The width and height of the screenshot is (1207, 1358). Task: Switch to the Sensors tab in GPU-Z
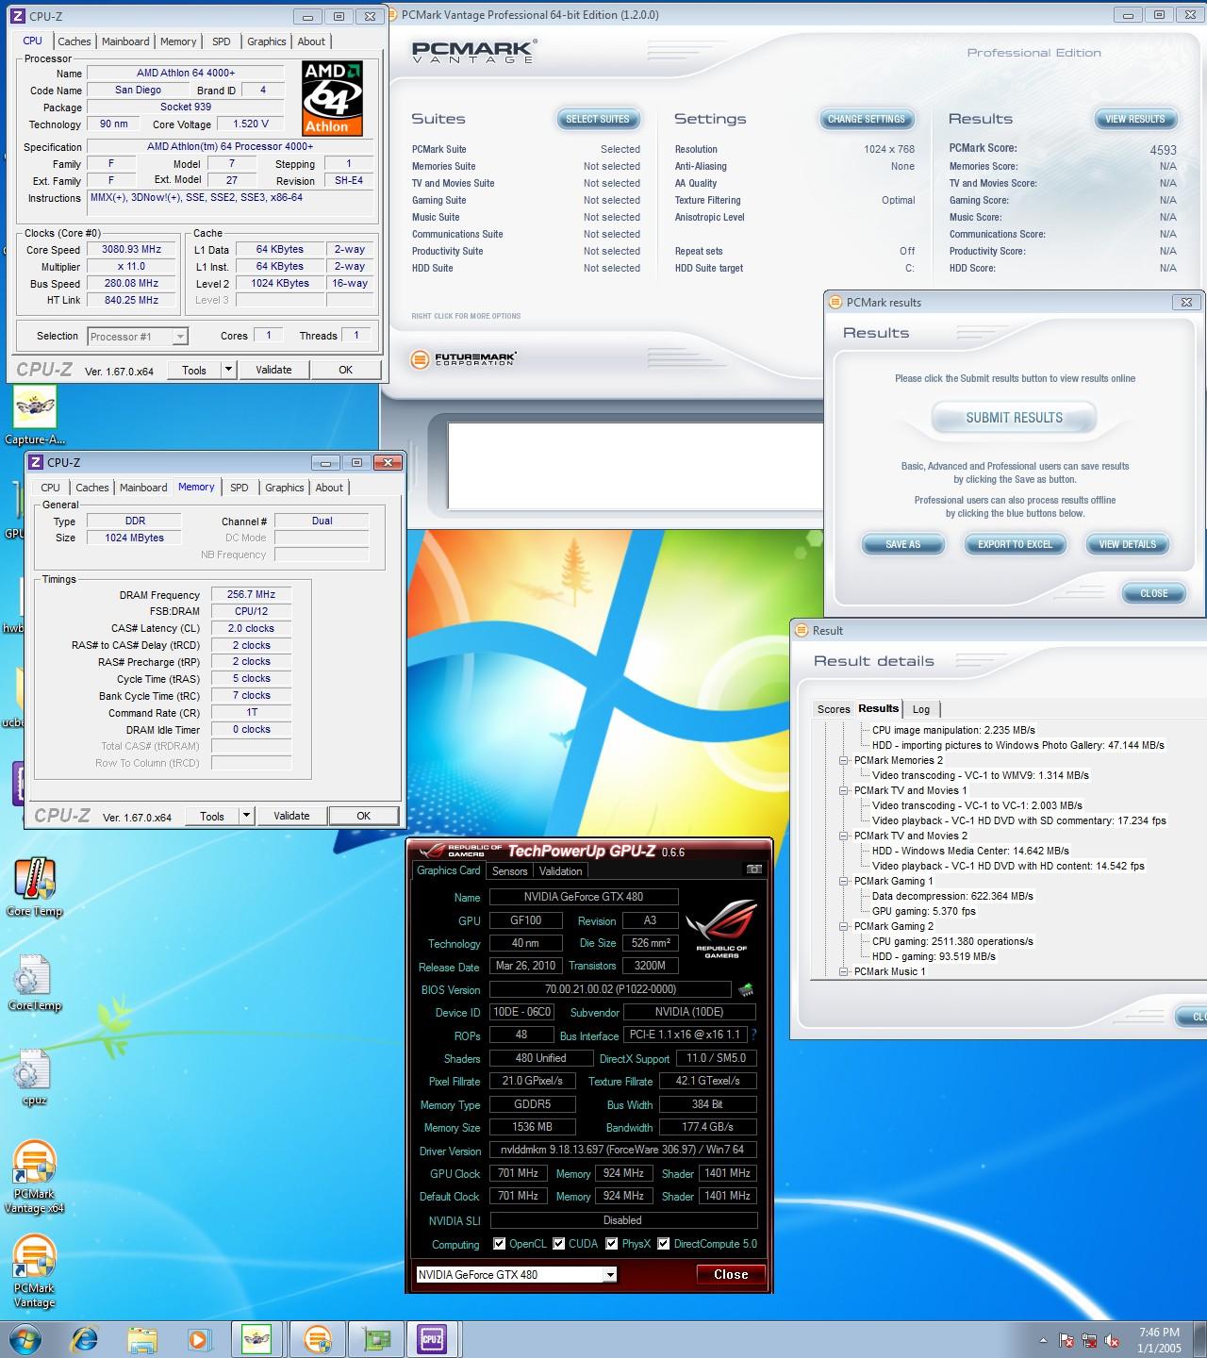click(509, 871)
